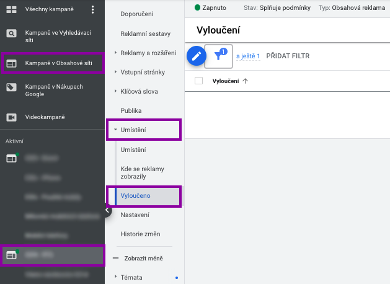Click the Display network campaigns icon
This screenshot has width=390, height=284.
[x=11, y=63]
